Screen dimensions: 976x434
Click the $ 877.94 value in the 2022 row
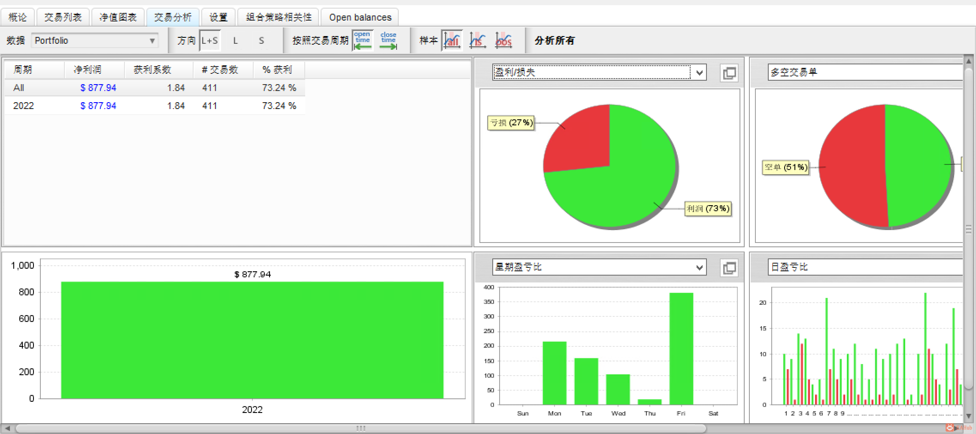tap(98, 106)
